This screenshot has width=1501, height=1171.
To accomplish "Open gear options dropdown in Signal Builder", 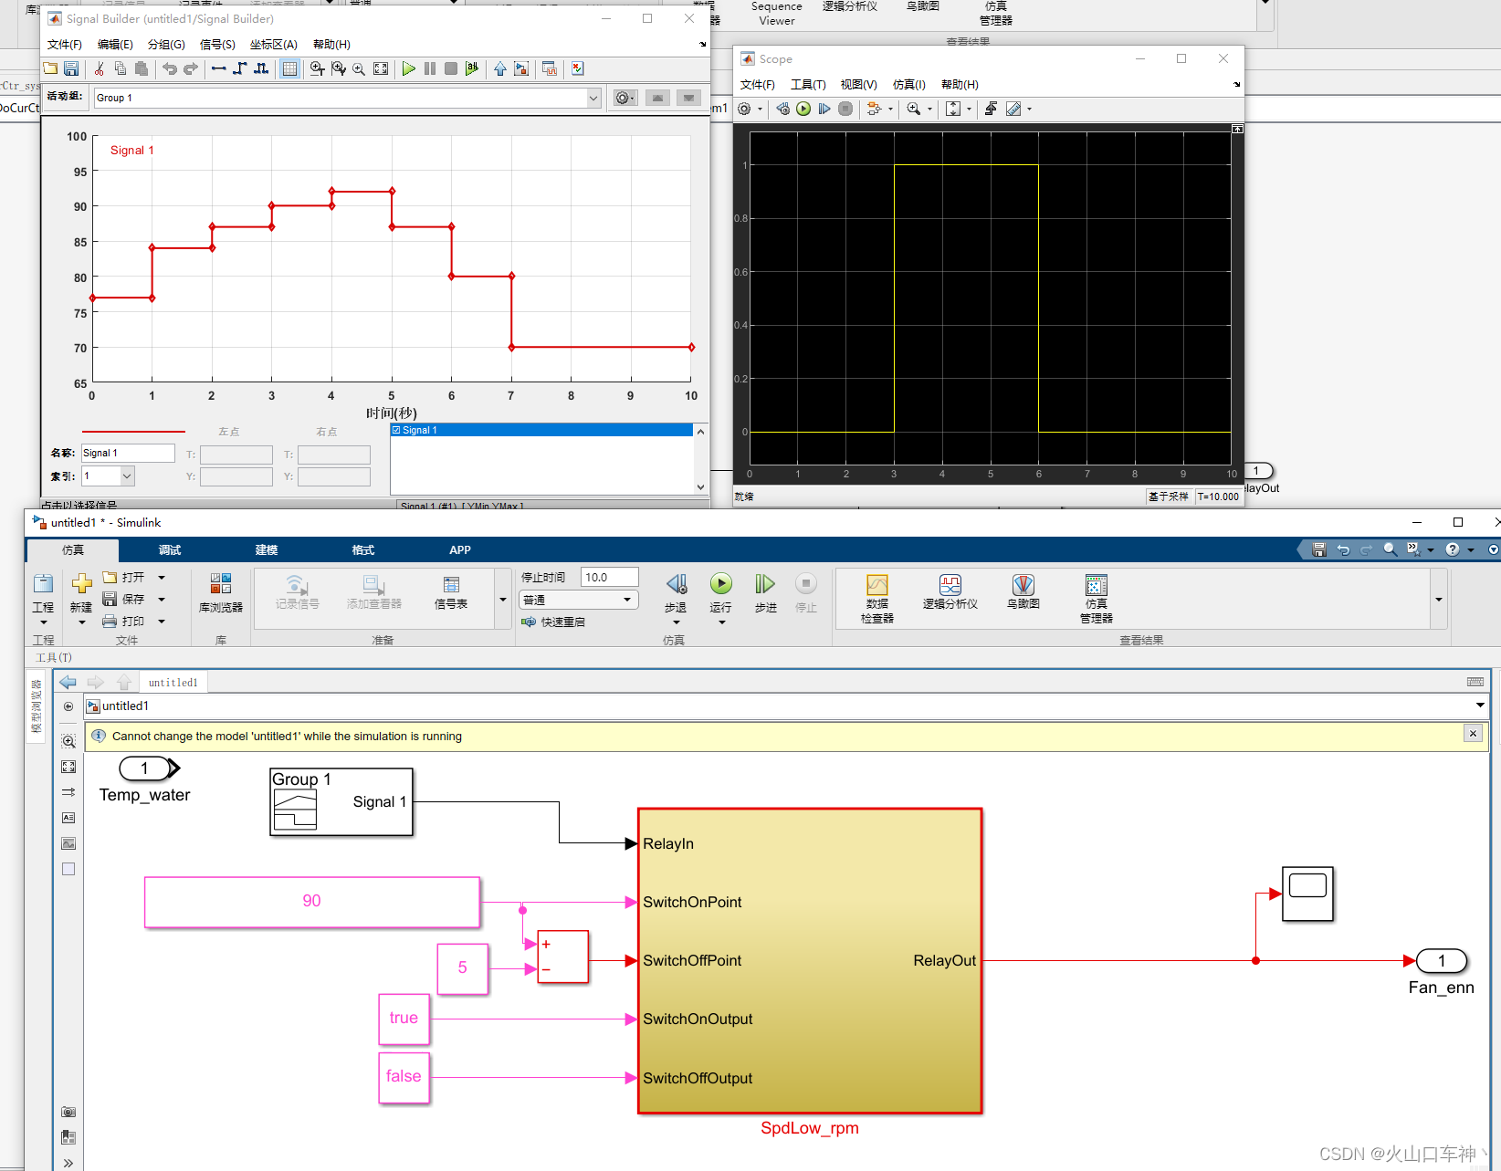I will 625,98.
